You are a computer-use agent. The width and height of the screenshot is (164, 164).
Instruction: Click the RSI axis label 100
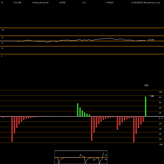[3, 30]
